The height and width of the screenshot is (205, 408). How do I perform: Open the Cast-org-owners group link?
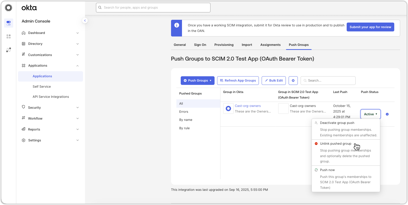pos(248,106)
